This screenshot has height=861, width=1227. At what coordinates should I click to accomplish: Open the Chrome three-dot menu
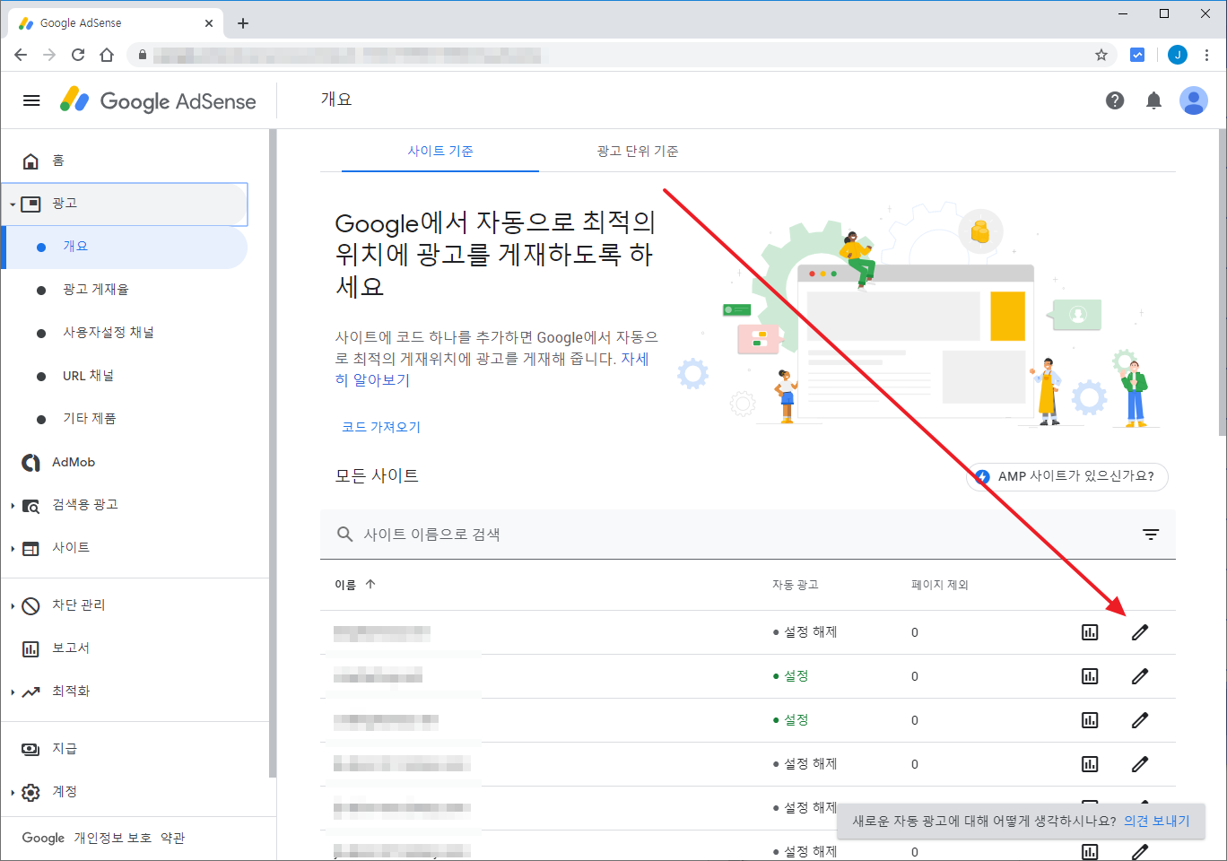pos(1207,55)
